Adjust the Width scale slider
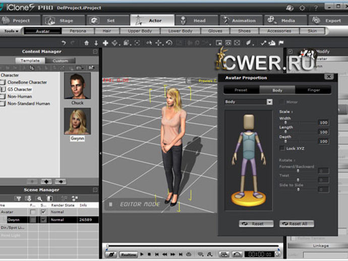348x261 pixels. pos(285,122)
